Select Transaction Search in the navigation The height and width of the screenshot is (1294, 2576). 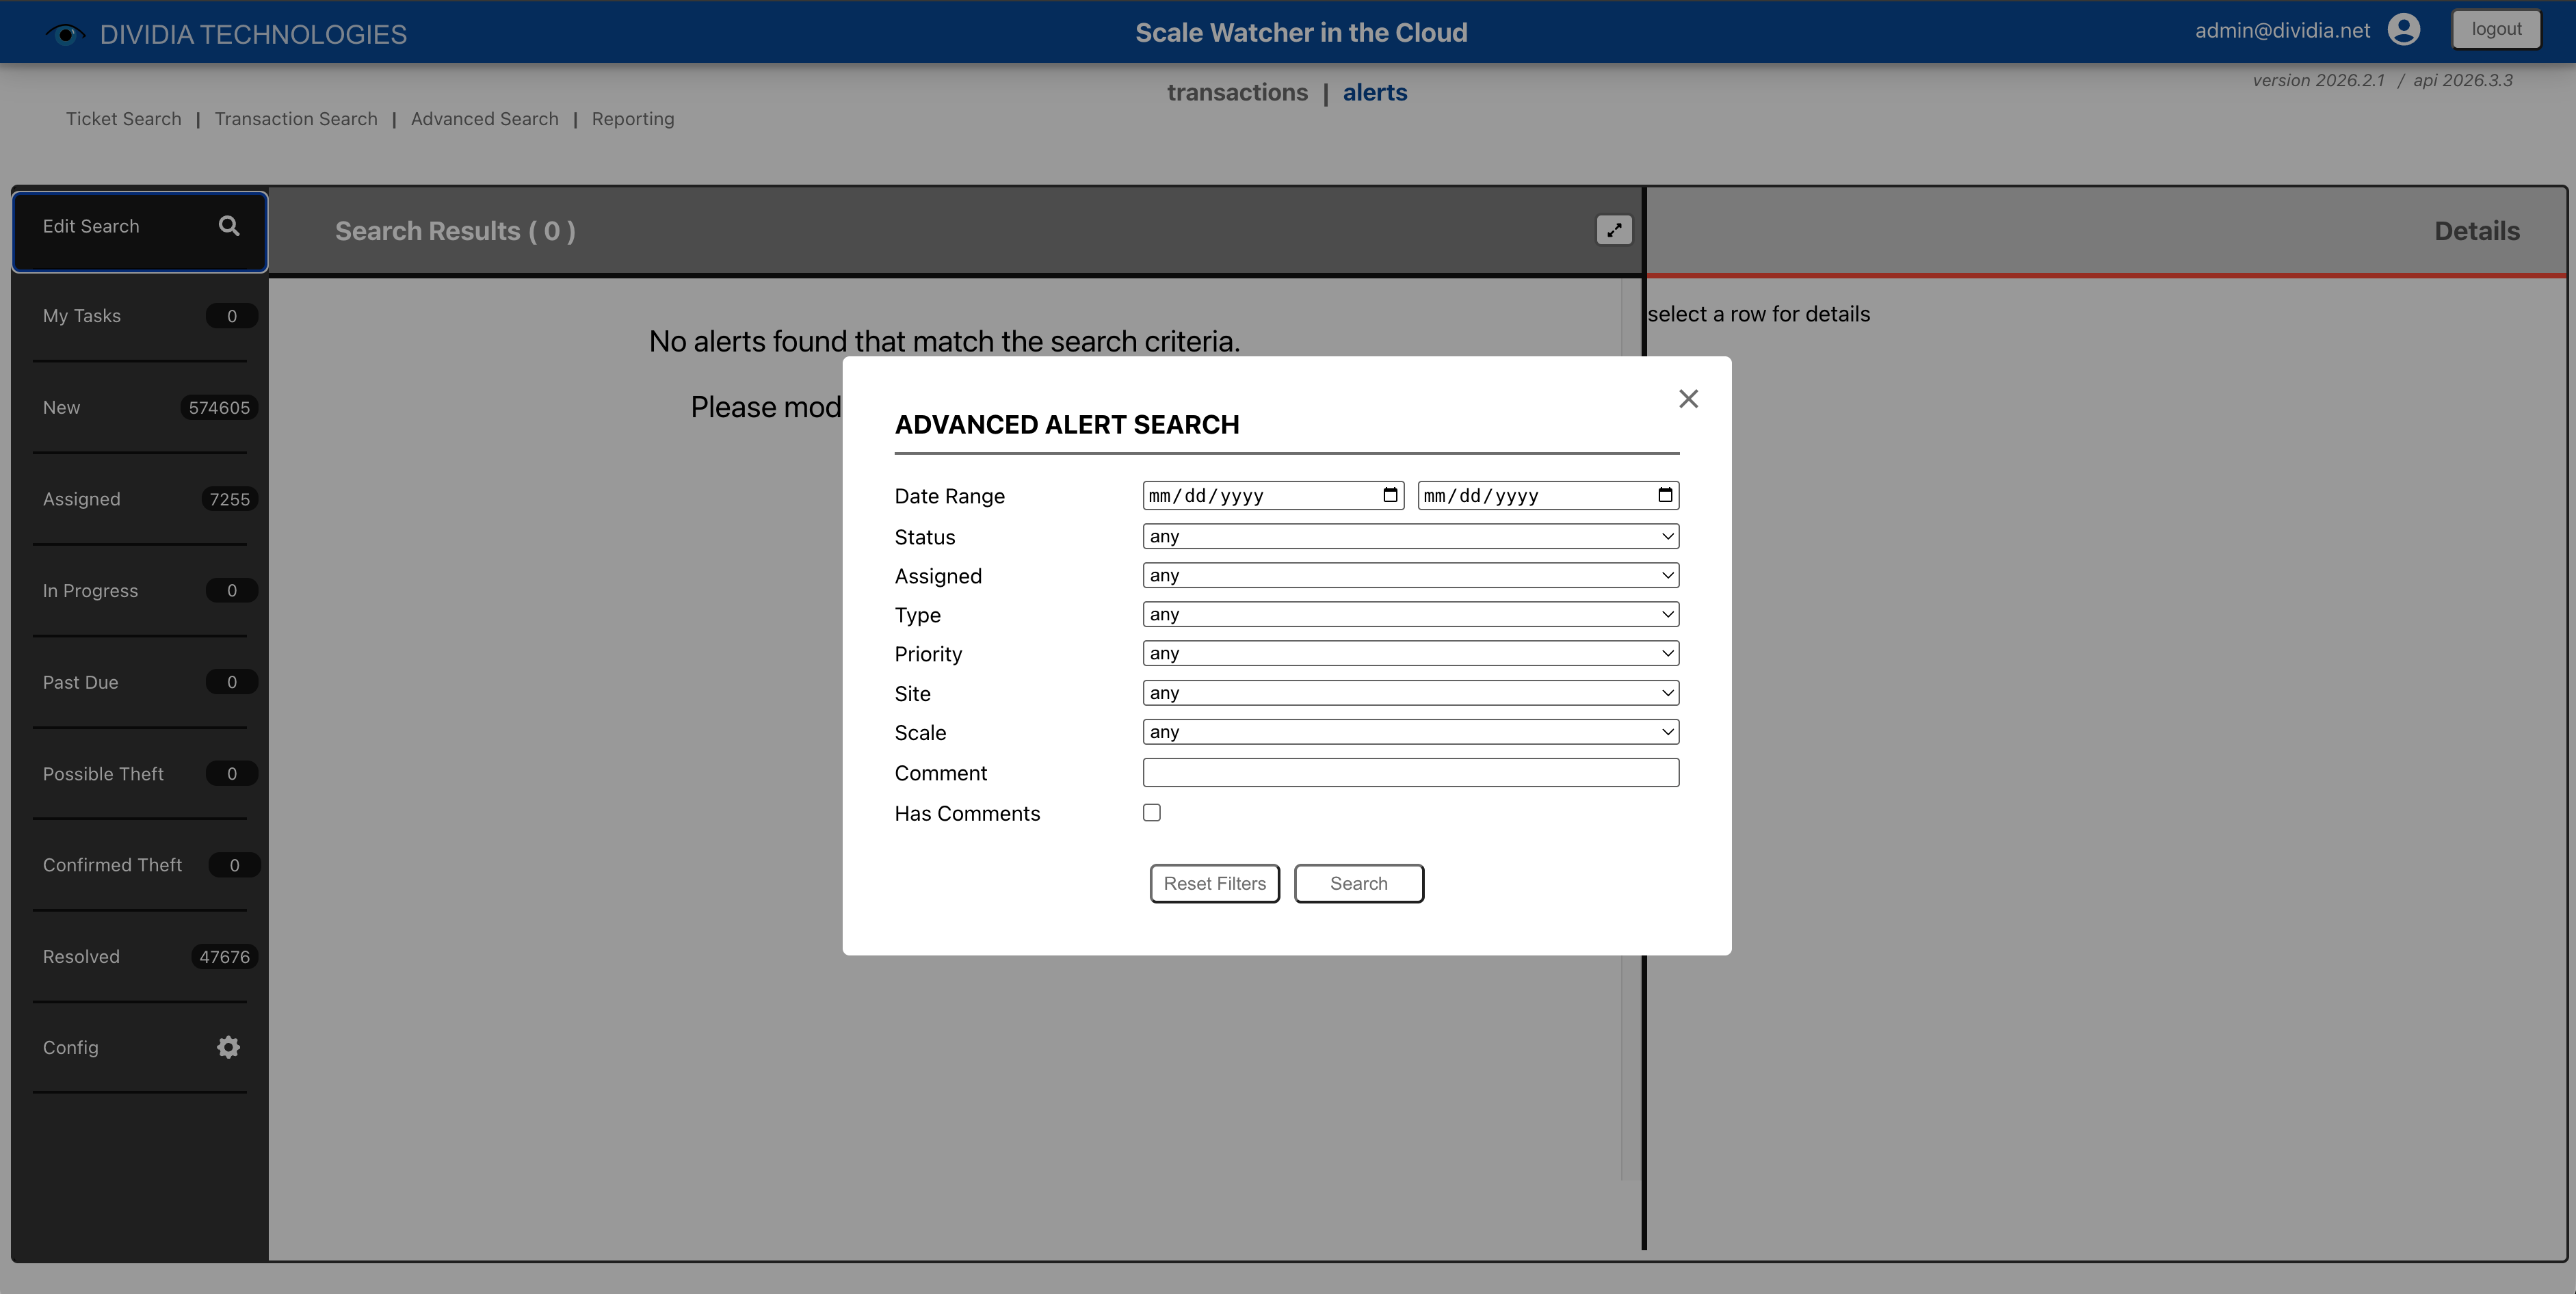[296, 118]
